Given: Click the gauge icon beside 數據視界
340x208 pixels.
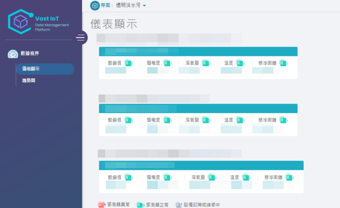Looking at the screenshot, I should (x=13, y=54).
